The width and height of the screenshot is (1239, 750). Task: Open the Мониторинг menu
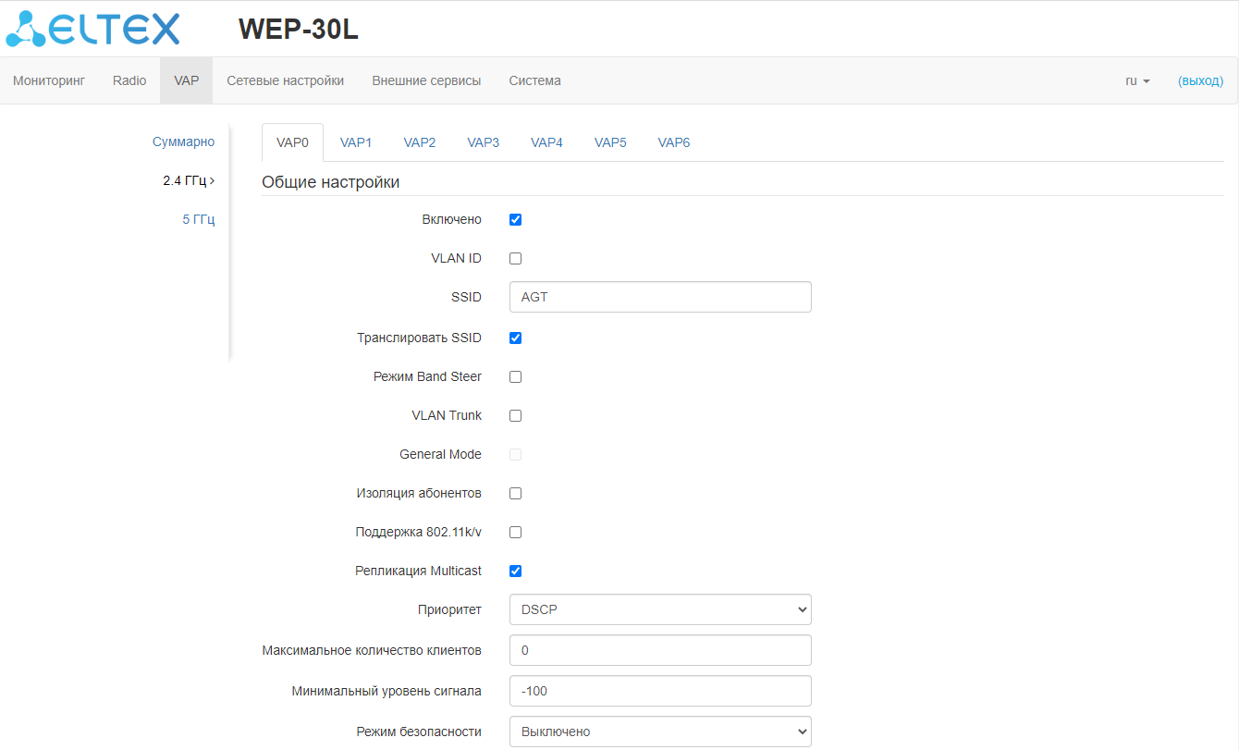(x=49, y=80)
